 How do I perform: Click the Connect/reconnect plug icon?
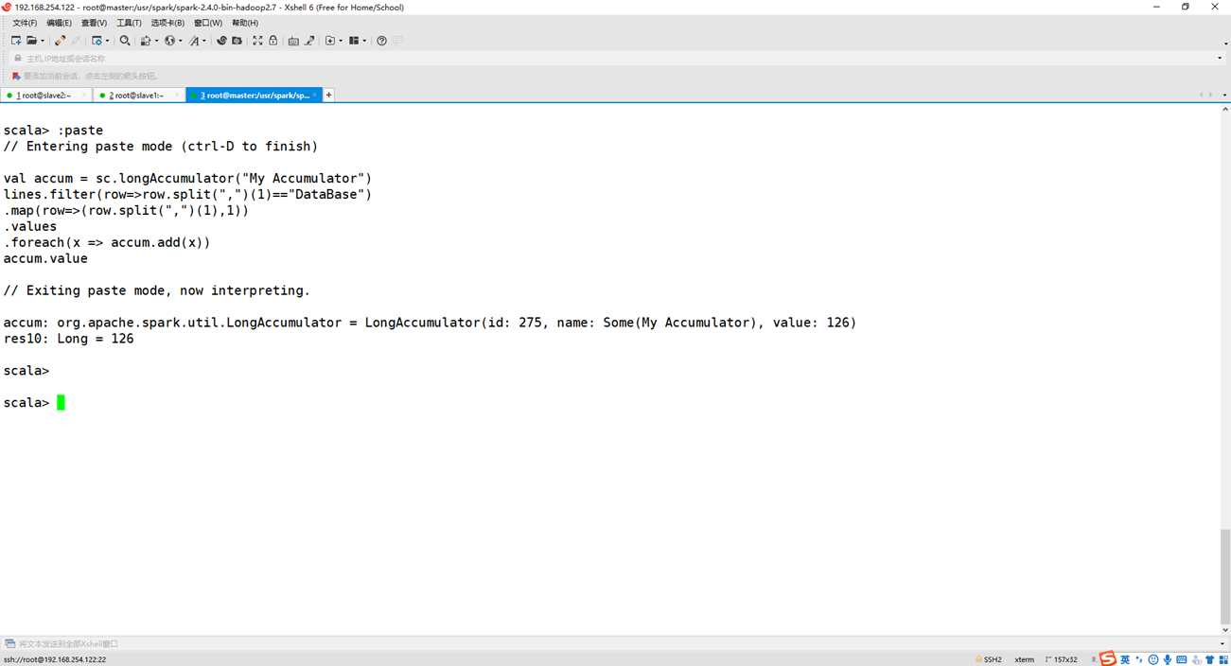pyautogui.click(x=60, y=41)
